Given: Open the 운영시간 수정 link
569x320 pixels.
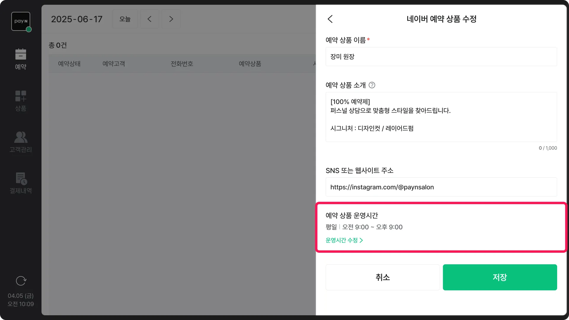Looking at the screenshot, I should pos(344,240).
